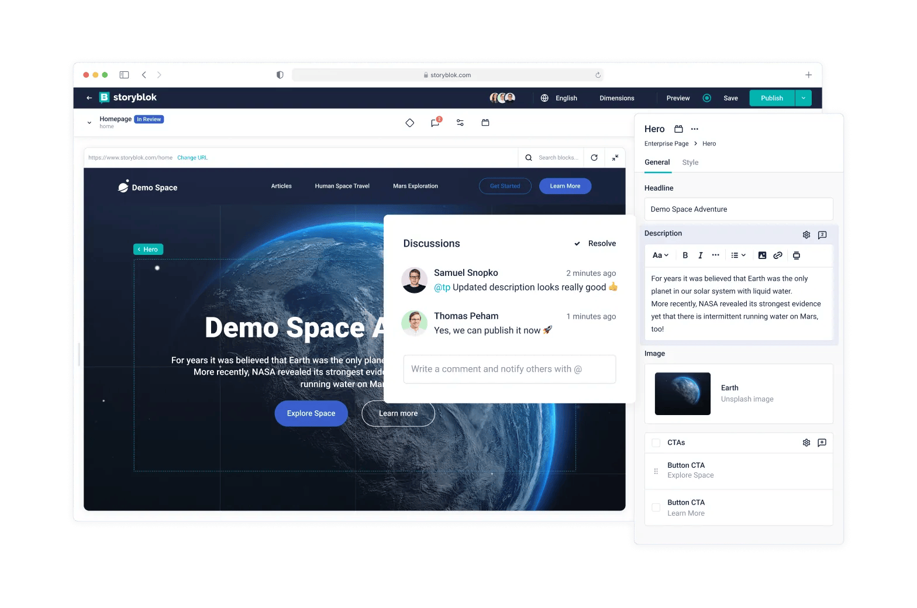Click the Explore Space button
The image size is (917, 608).
[x=311, y=413]
